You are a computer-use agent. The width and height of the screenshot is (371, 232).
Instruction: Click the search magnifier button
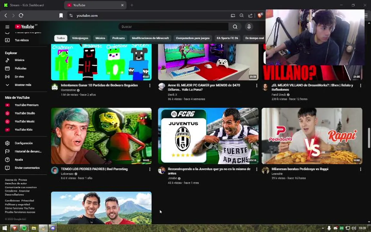235,27
